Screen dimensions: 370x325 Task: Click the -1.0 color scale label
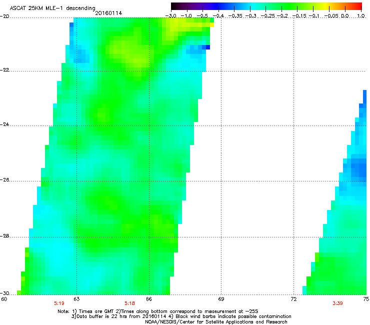click(x=186, y=16)
